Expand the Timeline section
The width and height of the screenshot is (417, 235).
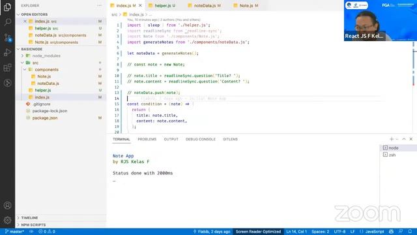[x=29, y=217]
